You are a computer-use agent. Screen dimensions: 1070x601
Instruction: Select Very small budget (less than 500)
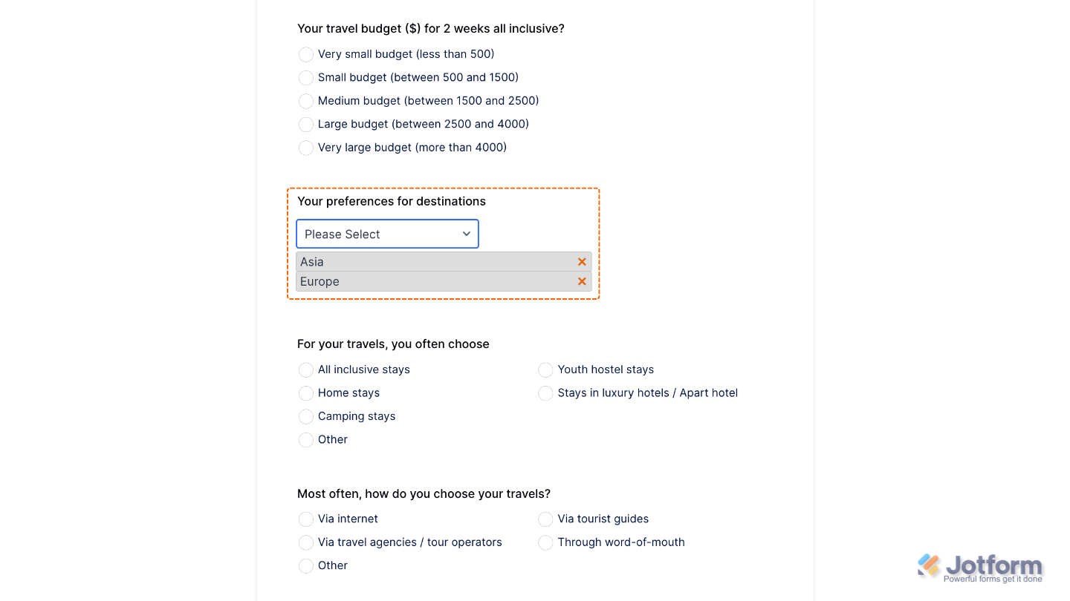[x=305, y=54]
